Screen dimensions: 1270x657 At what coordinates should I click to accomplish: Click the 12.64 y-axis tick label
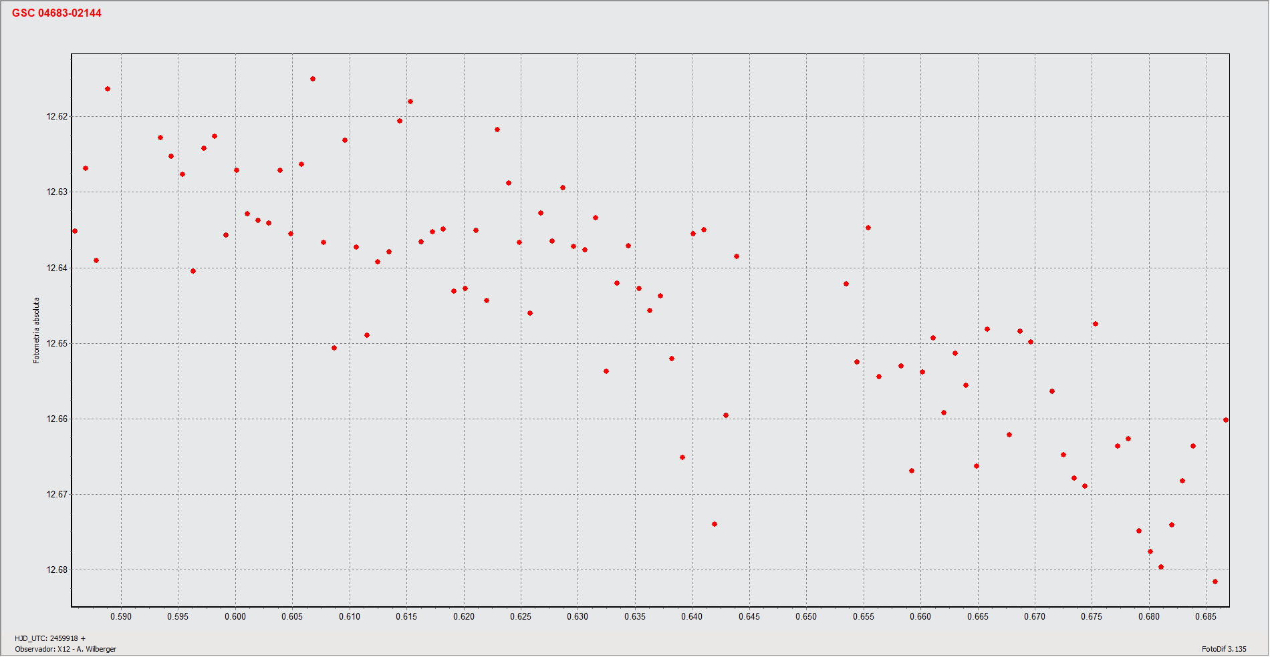(x=57, y=268)
